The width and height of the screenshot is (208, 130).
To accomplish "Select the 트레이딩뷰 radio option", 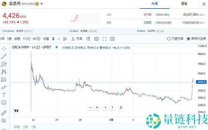I will coord(196,39).
